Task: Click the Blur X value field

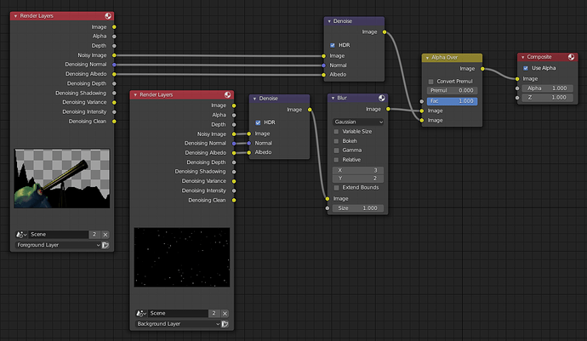Action: [x=358, y=170]
